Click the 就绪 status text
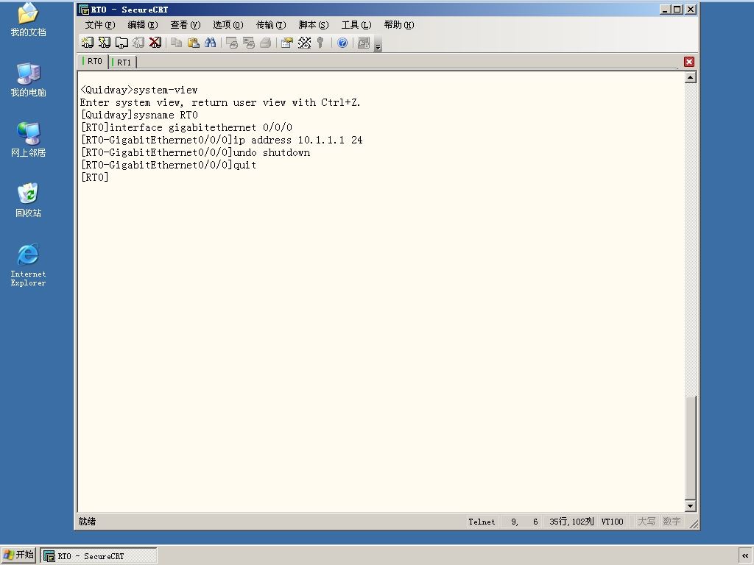The width and height of the screenshot is (754, 565). click(87, 522)
